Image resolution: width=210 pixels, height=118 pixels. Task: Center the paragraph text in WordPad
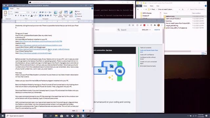click(43, 16)
